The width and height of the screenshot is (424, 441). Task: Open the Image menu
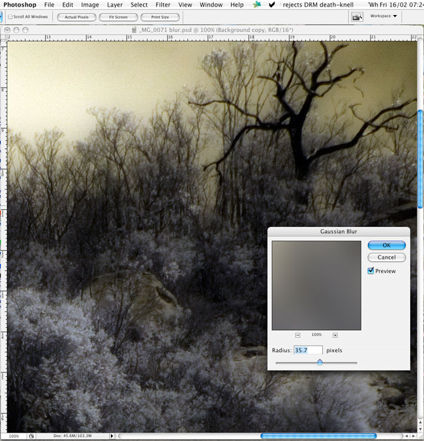coord(90,5)
